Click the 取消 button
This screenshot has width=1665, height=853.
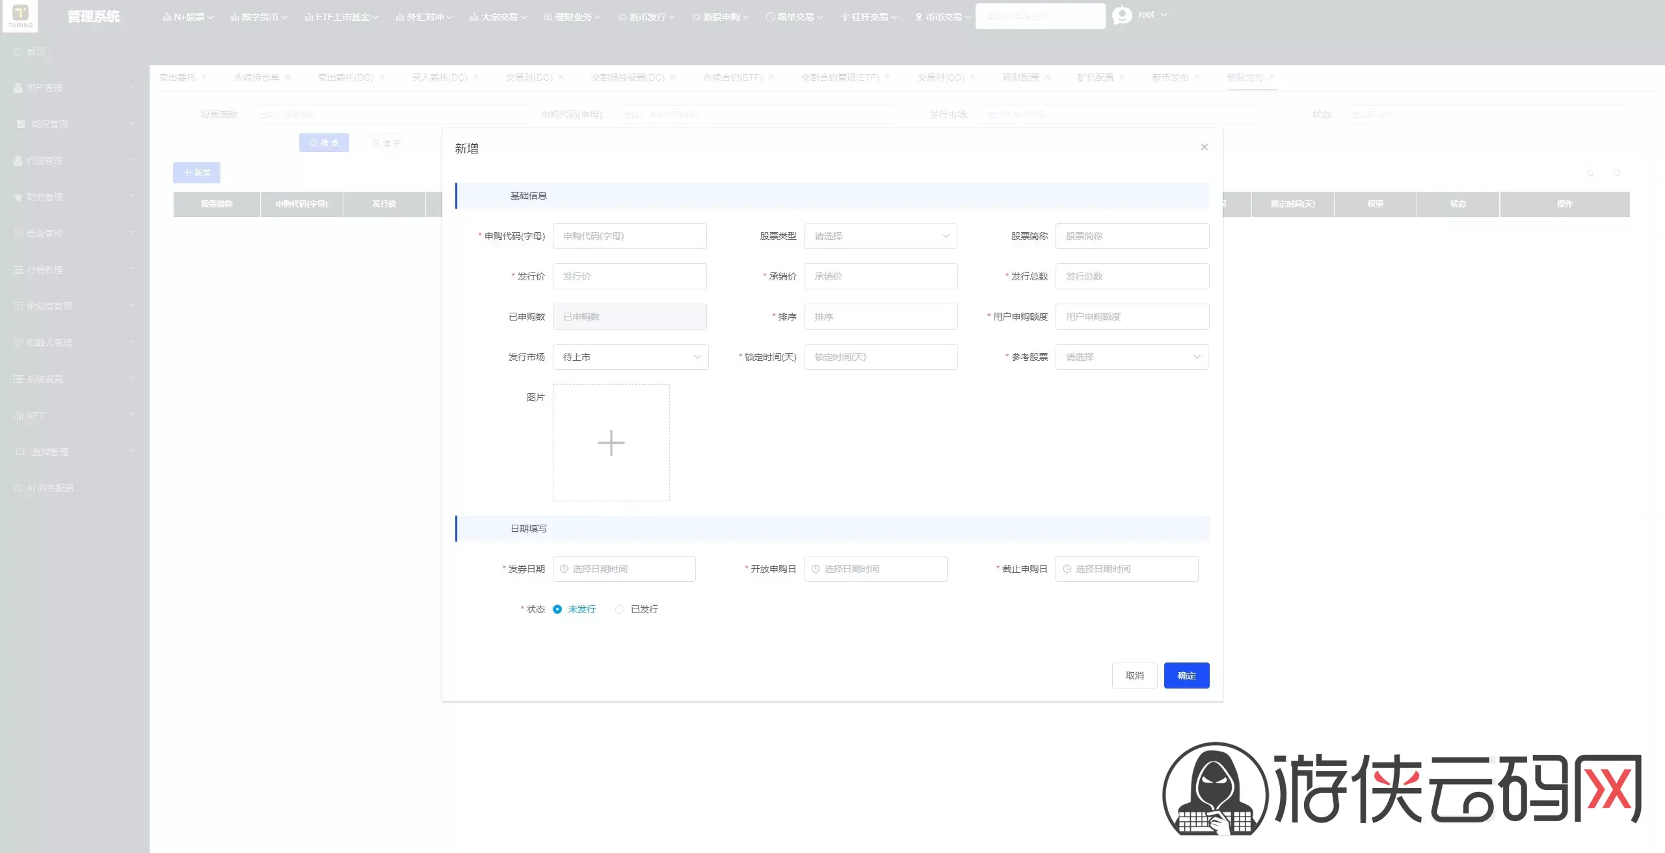(x=1134, y=676)
